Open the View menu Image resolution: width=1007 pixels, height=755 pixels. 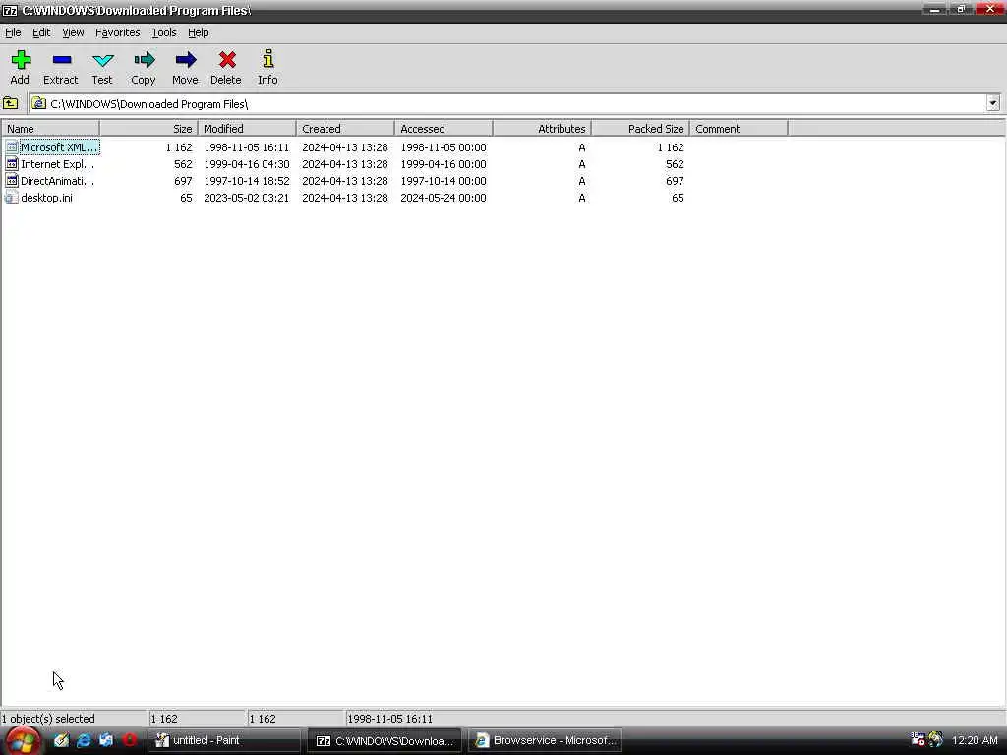click(x=73, y=32)
